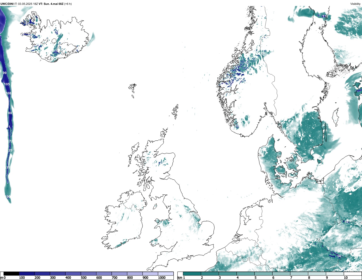The width and height of the screenshot is (362, 280).
Task: Click the 'km' unit label of the legend
Action: (x=180, y=278)
